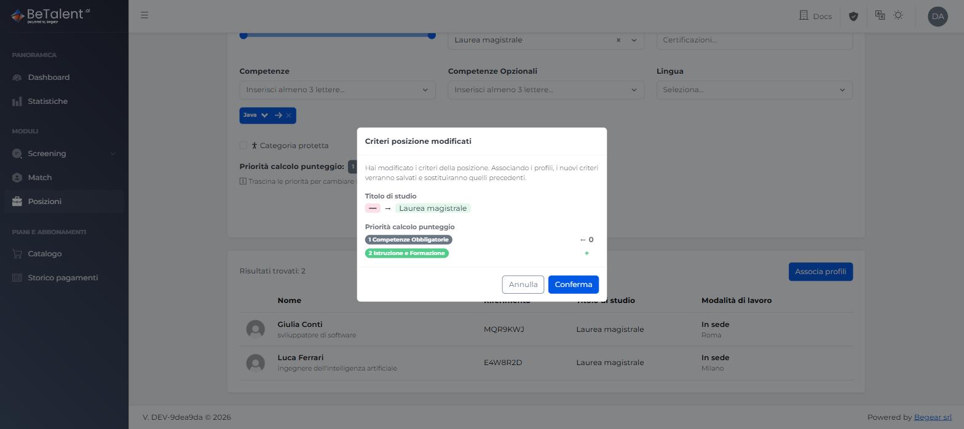Clear the Laurea magistrale selection
The height and width of the screenshot is (429, 964).
[x=618, y=40]
